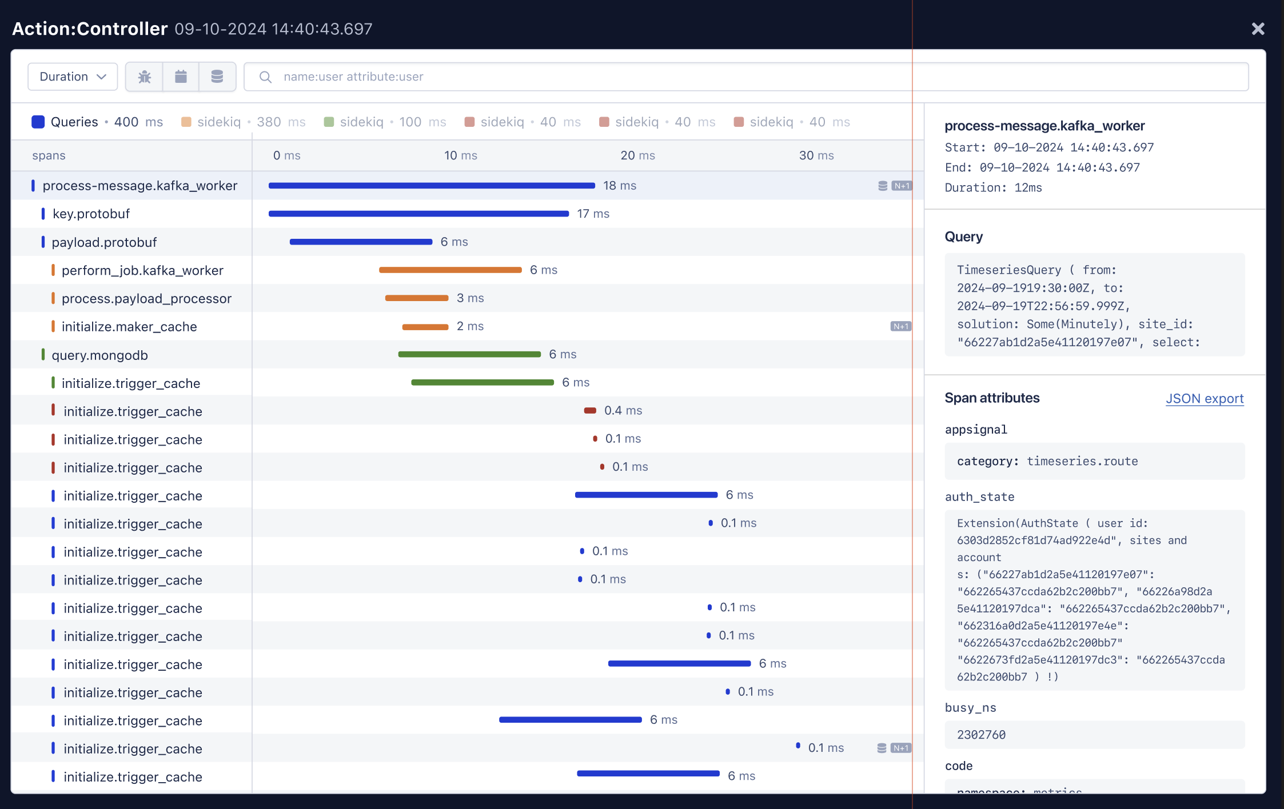The image size is (1284, 809).
Task: Click N+1 badge on initialize.maker_cache row
Action: click(x=901, y=326)
